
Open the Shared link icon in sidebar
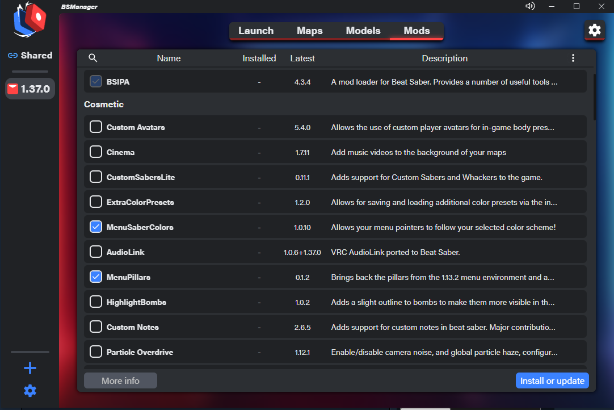pos(12,55)
